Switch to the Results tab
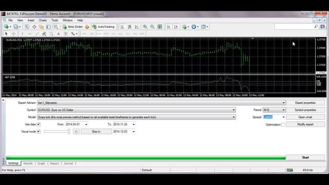Image resolution: width=329 pixels, height=185 pixels. [28, 163]
